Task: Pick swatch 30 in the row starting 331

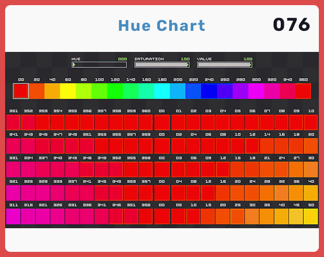Action: tap(311, 170)
